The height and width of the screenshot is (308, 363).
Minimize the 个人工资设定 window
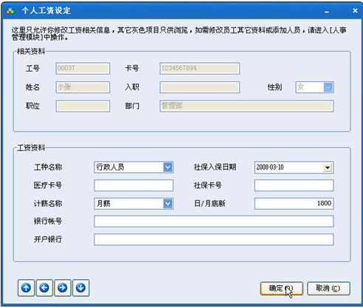point(327,11)
